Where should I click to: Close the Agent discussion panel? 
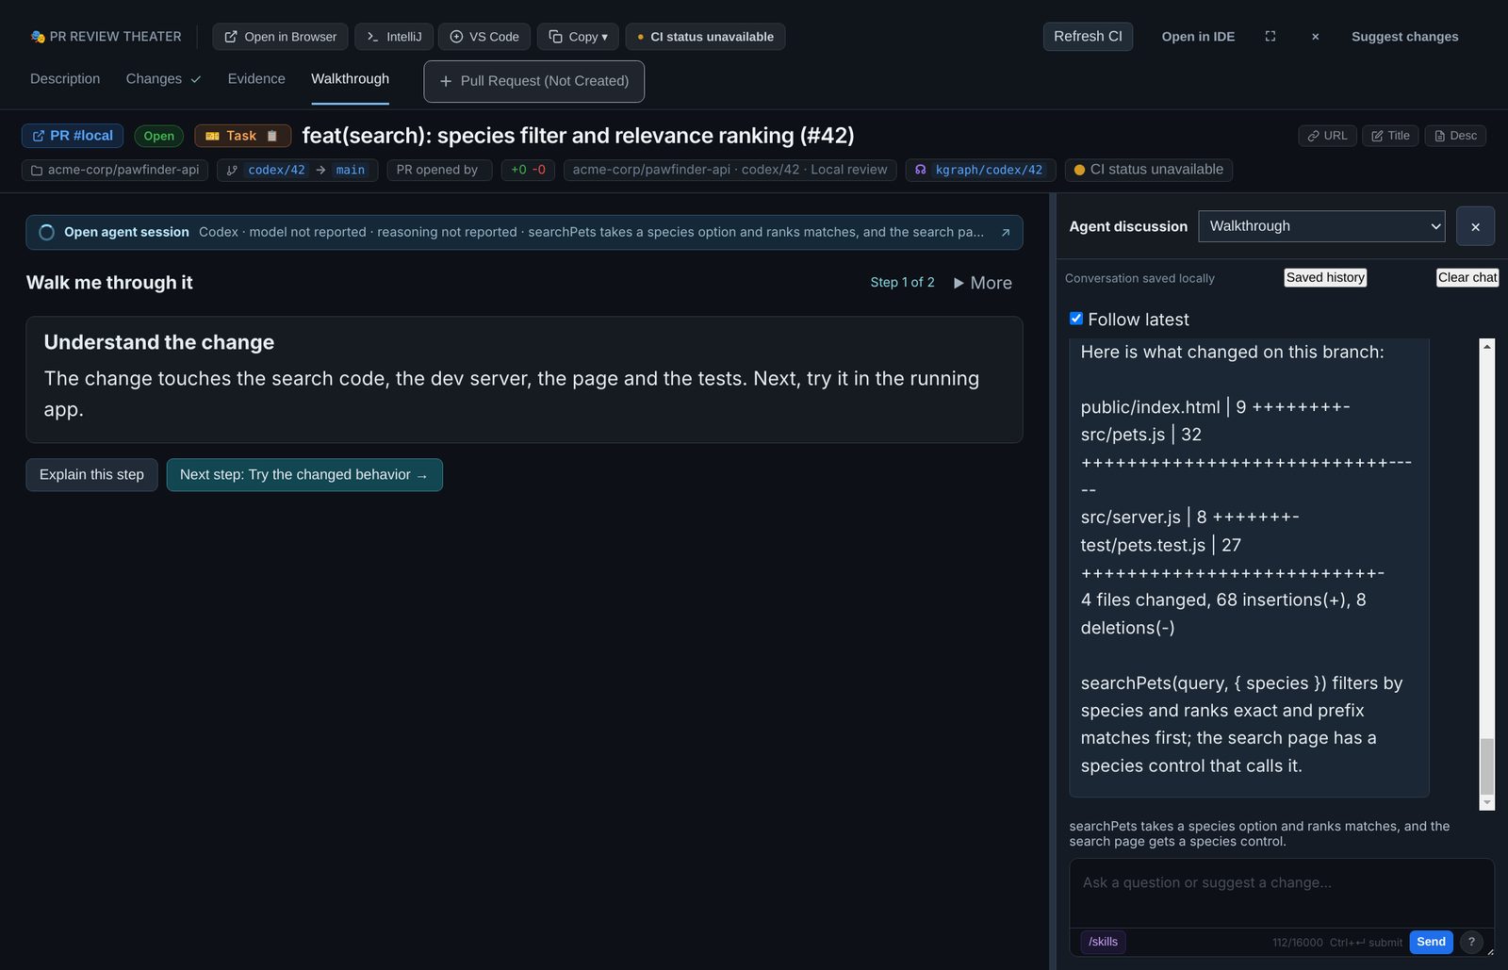pos(1475,227)
